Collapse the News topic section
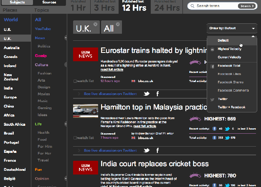This screenshot has width=261, height=187. point(66,38)
